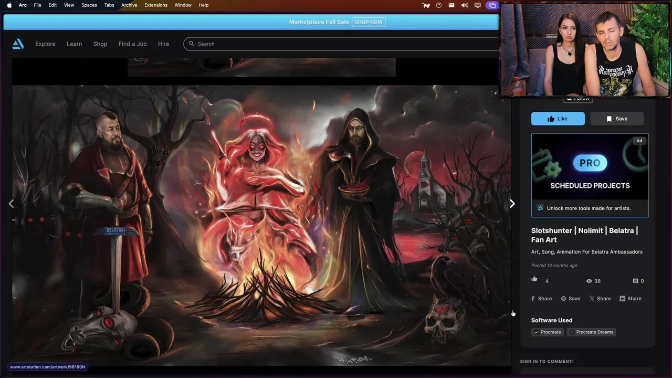672x378 pixels.
Task: Focus the ArtStation search field
Action: 341,44
